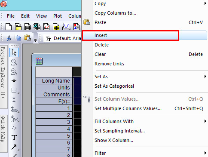
Task: Select the Text tool (T)
Action: [x=14, y=137]
